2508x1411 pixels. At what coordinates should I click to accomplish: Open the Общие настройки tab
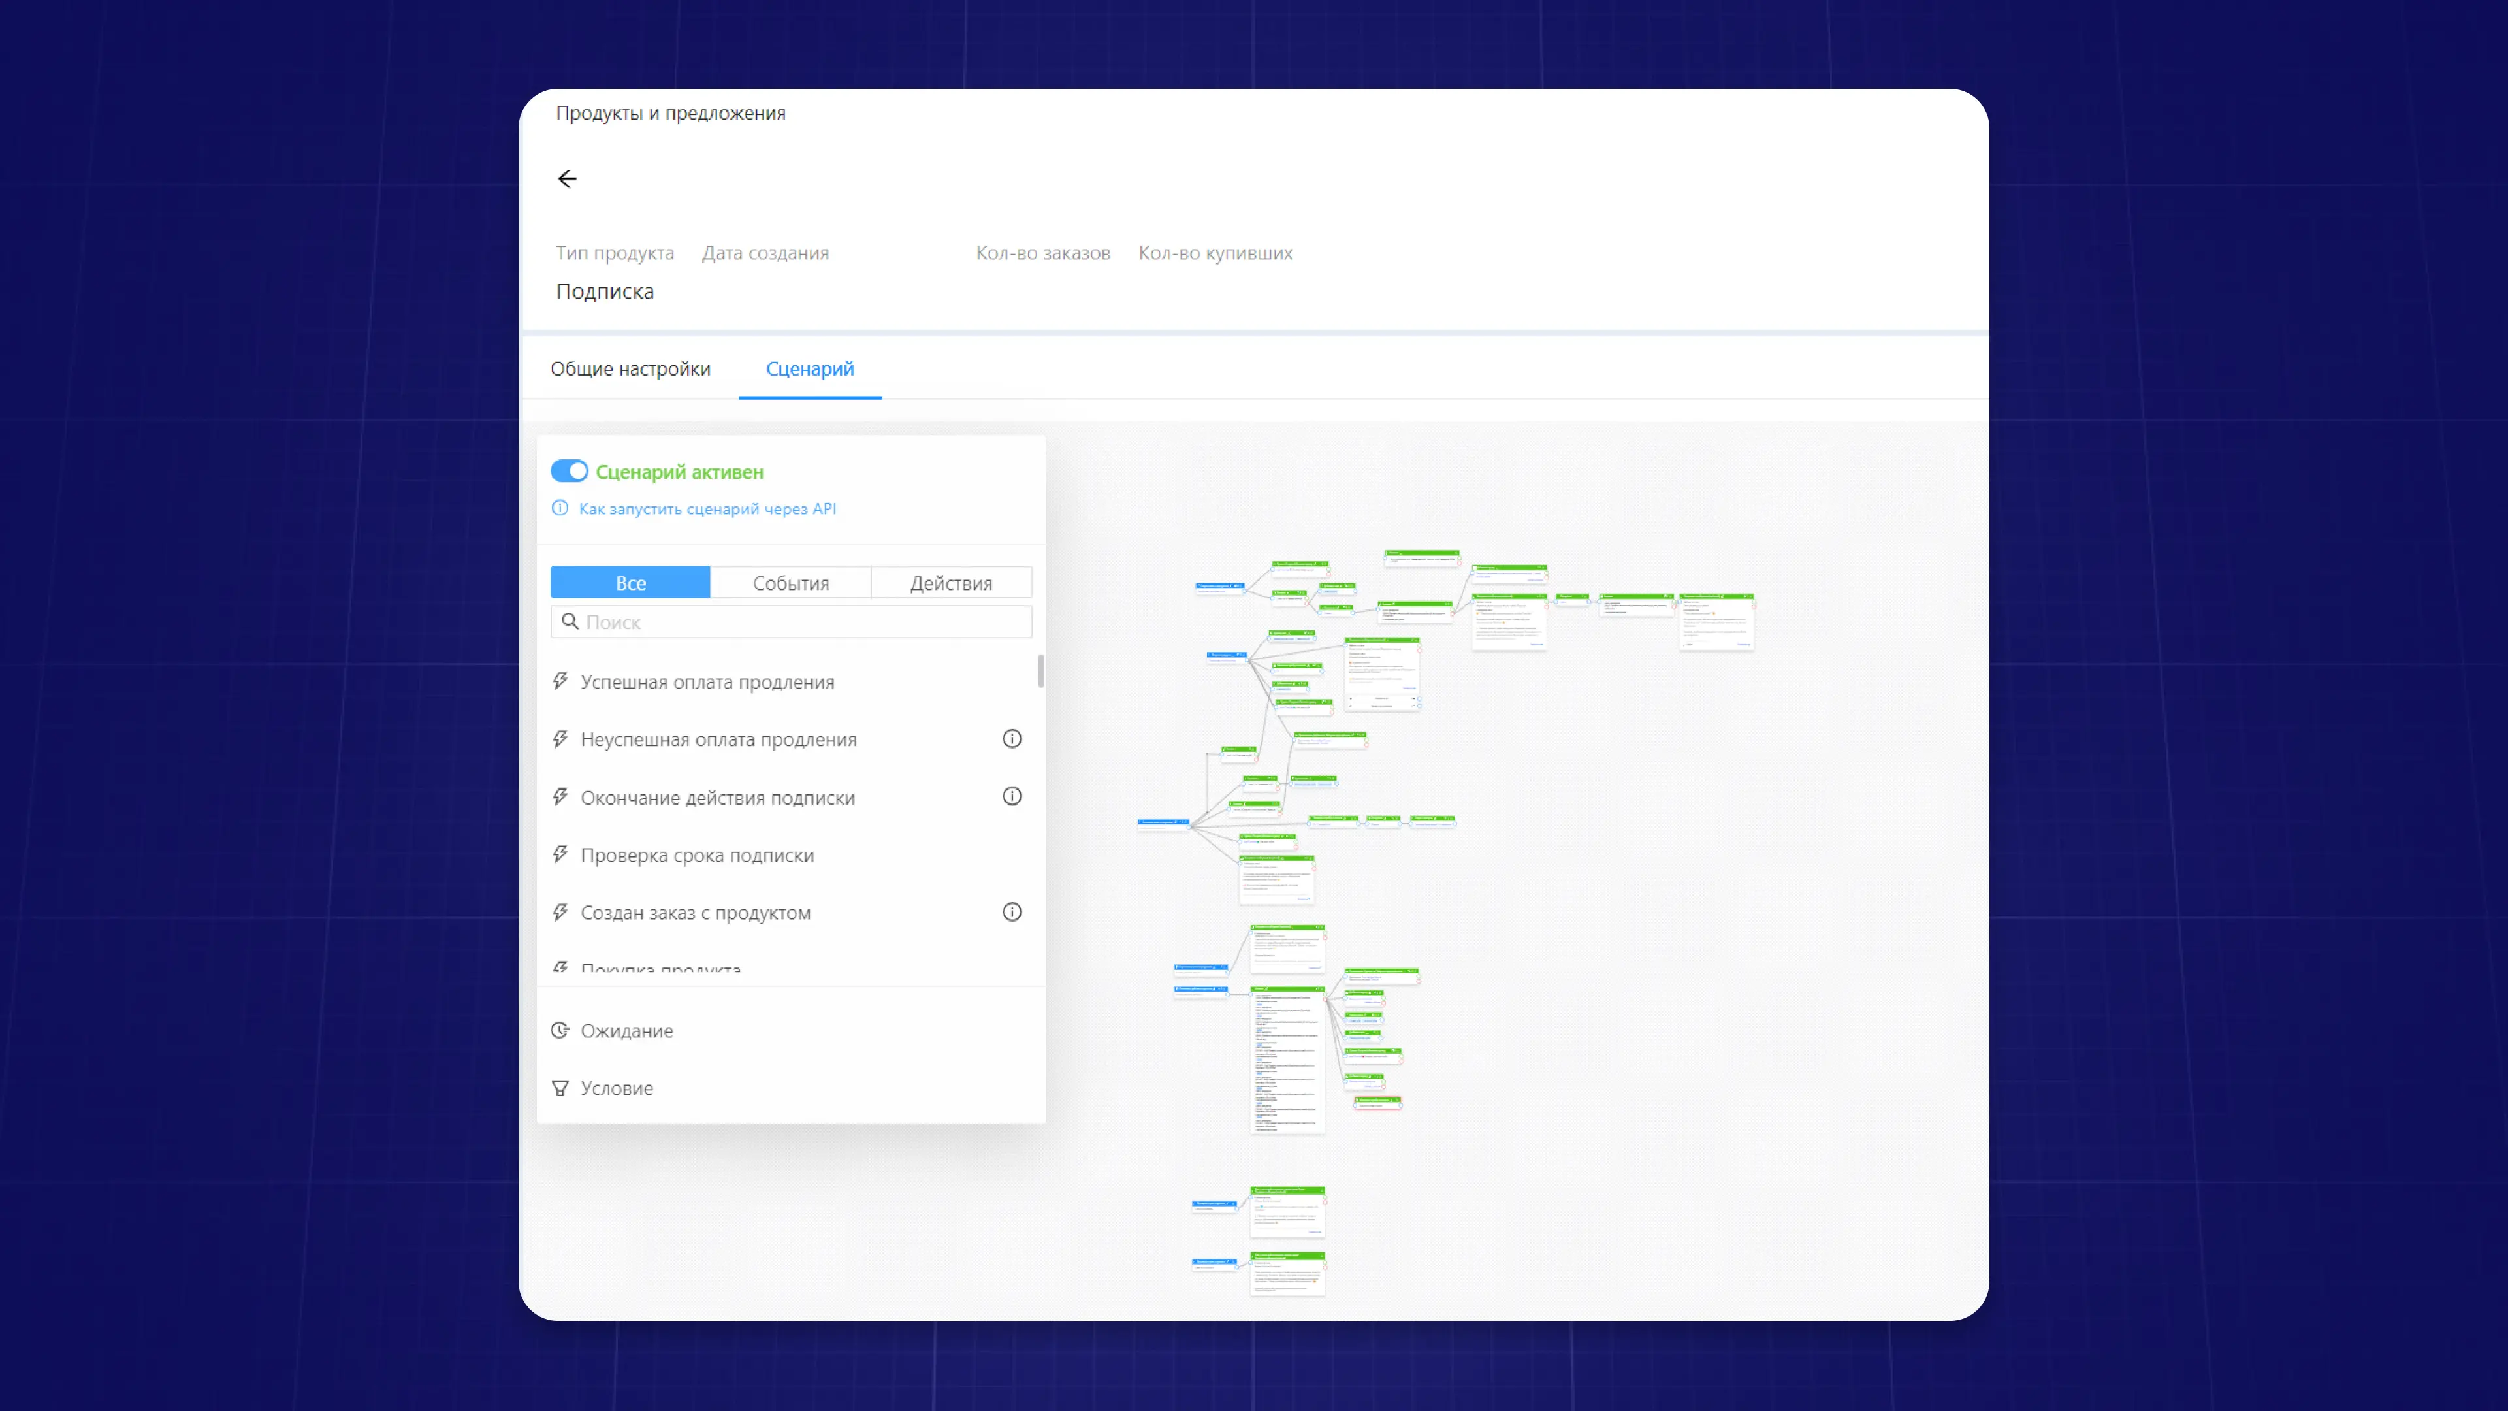point(630,369)
